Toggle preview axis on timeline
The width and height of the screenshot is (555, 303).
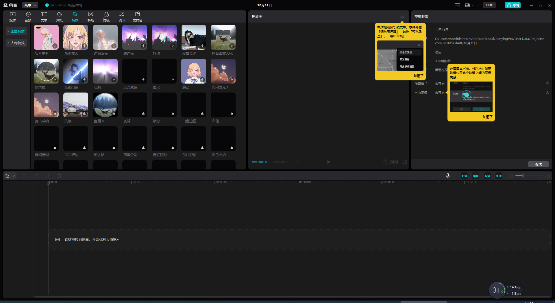coord(499,176)
